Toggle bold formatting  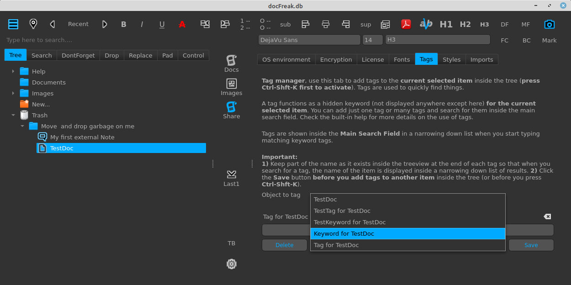[123, 25]
